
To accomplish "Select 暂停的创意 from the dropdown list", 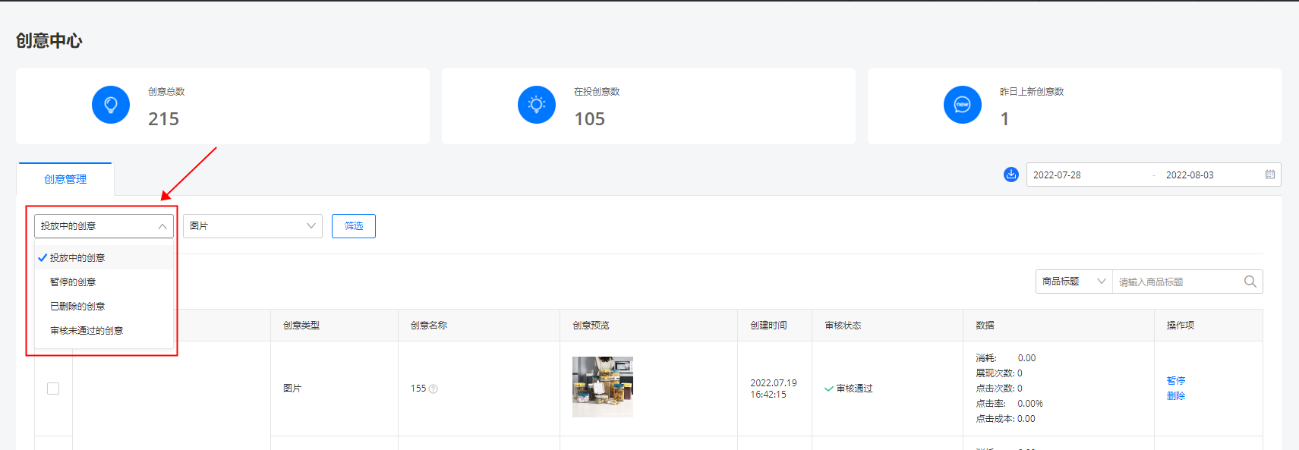I will (x=73, y=282).
